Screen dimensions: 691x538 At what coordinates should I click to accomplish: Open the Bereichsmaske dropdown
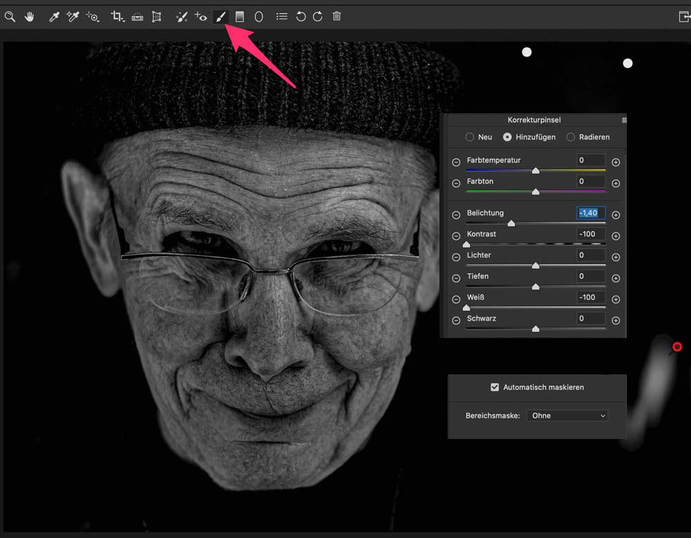567,416
